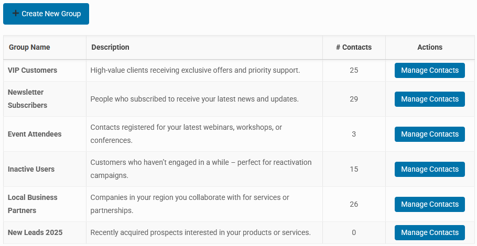Open Manage Contacts for Newsletter Subscribers
Viewport: 477px width, 246px height.
[429, 99]
